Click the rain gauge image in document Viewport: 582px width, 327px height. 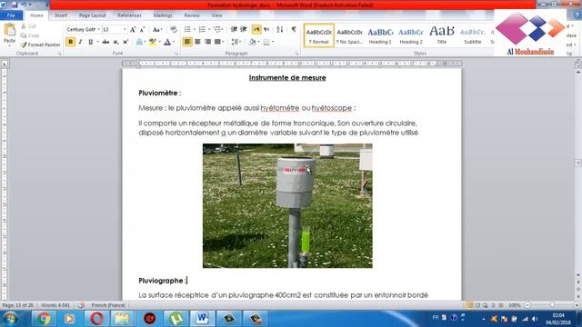[x=287, y=206]
